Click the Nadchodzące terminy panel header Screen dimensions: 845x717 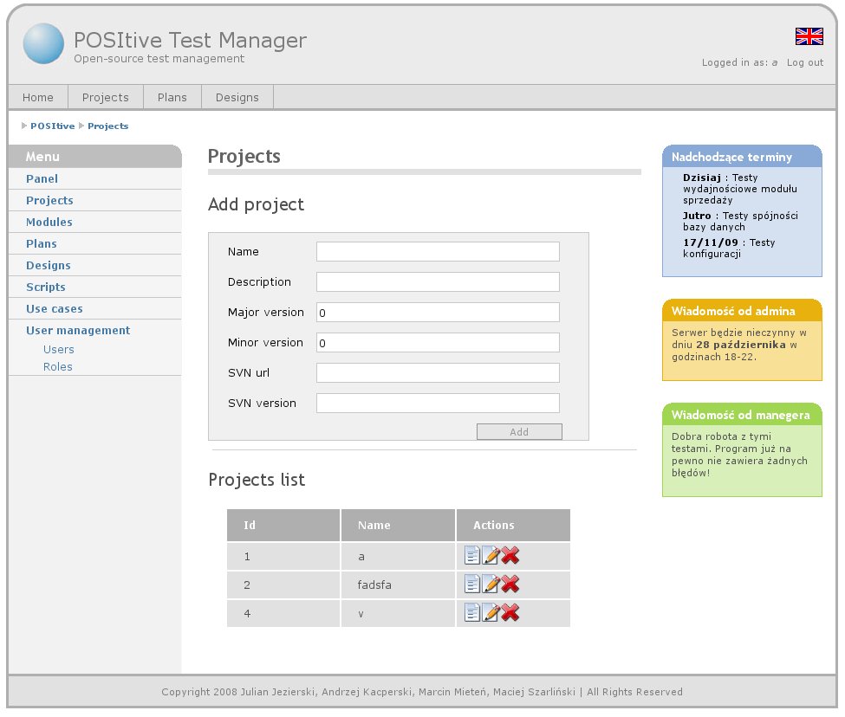click(742, 157)
